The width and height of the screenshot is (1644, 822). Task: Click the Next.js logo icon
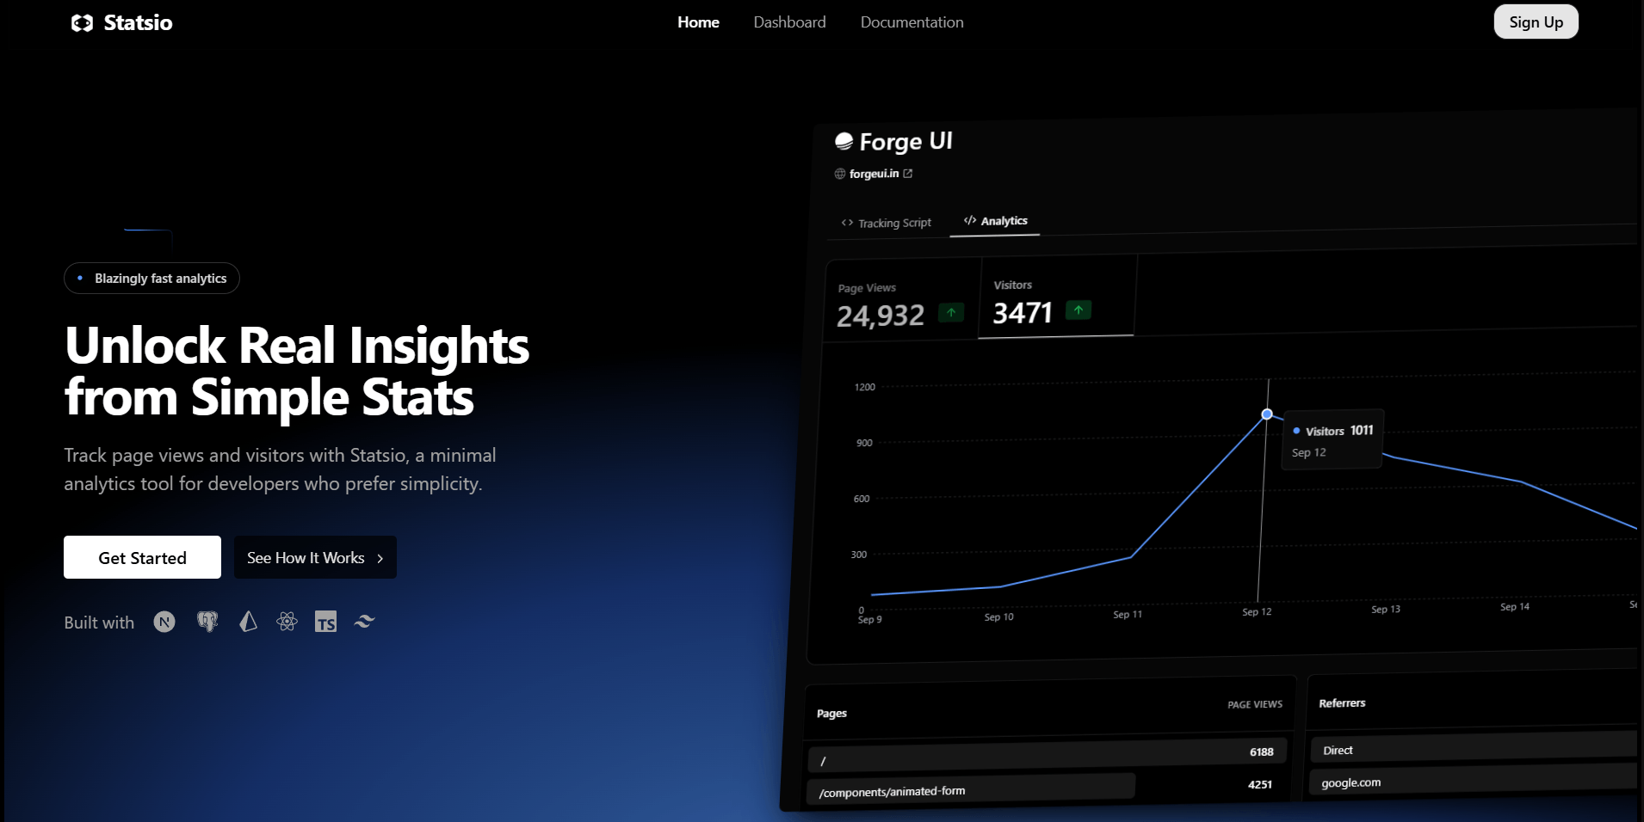click(164, 622)
